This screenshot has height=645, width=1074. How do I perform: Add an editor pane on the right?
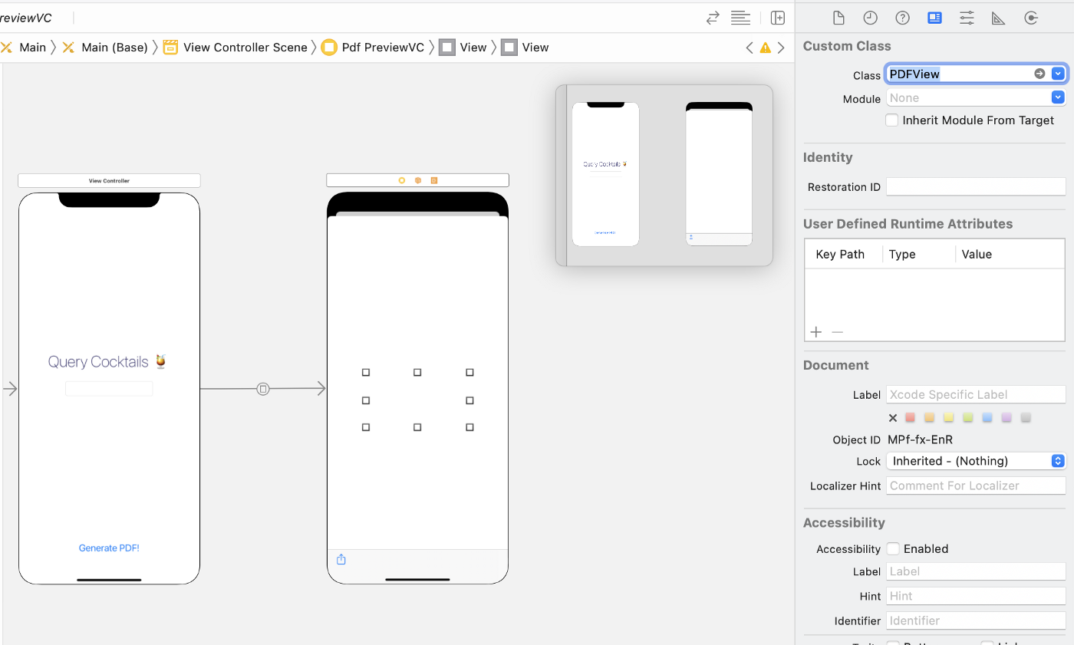(x=778, y=18)
